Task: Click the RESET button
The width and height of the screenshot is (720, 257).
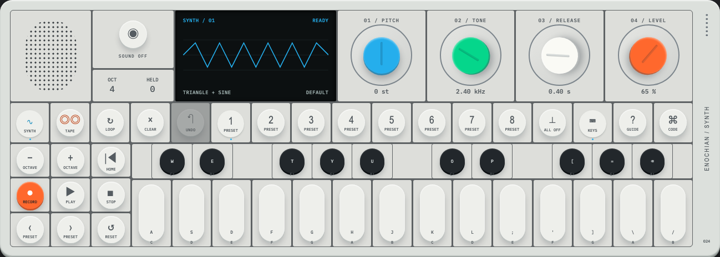Action: pyautogui.click(x=111, y=230)
